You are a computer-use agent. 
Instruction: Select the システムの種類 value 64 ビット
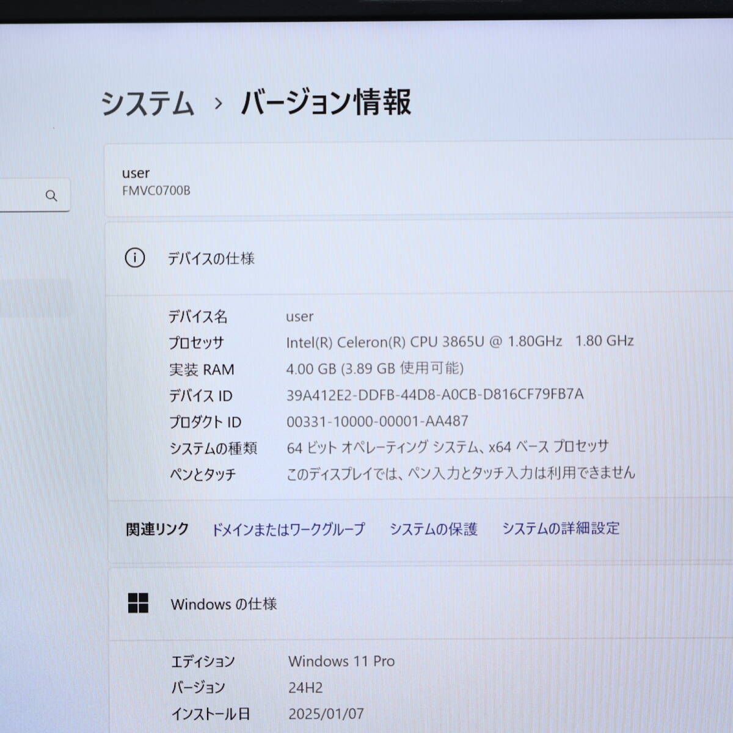coord(448,447)
